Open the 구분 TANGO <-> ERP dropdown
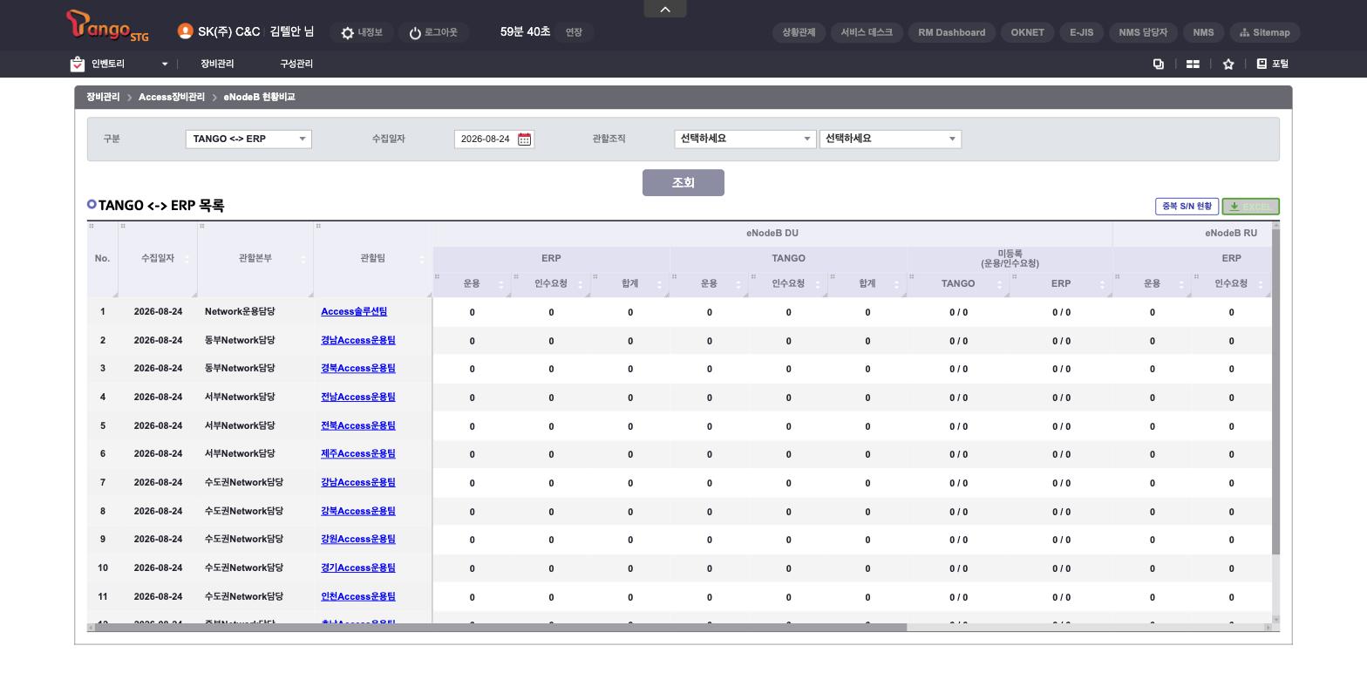Image resolution: width=1367 pixels, height=673 pixels. point(248,139)
